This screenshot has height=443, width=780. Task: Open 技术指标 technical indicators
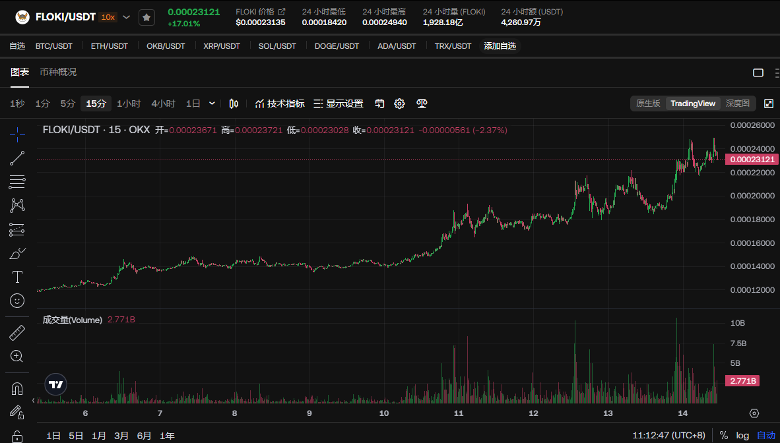(x=280, y=103)
